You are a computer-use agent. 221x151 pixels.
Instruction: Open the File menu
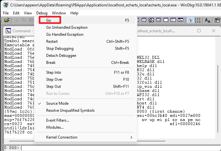coord(6,13)
